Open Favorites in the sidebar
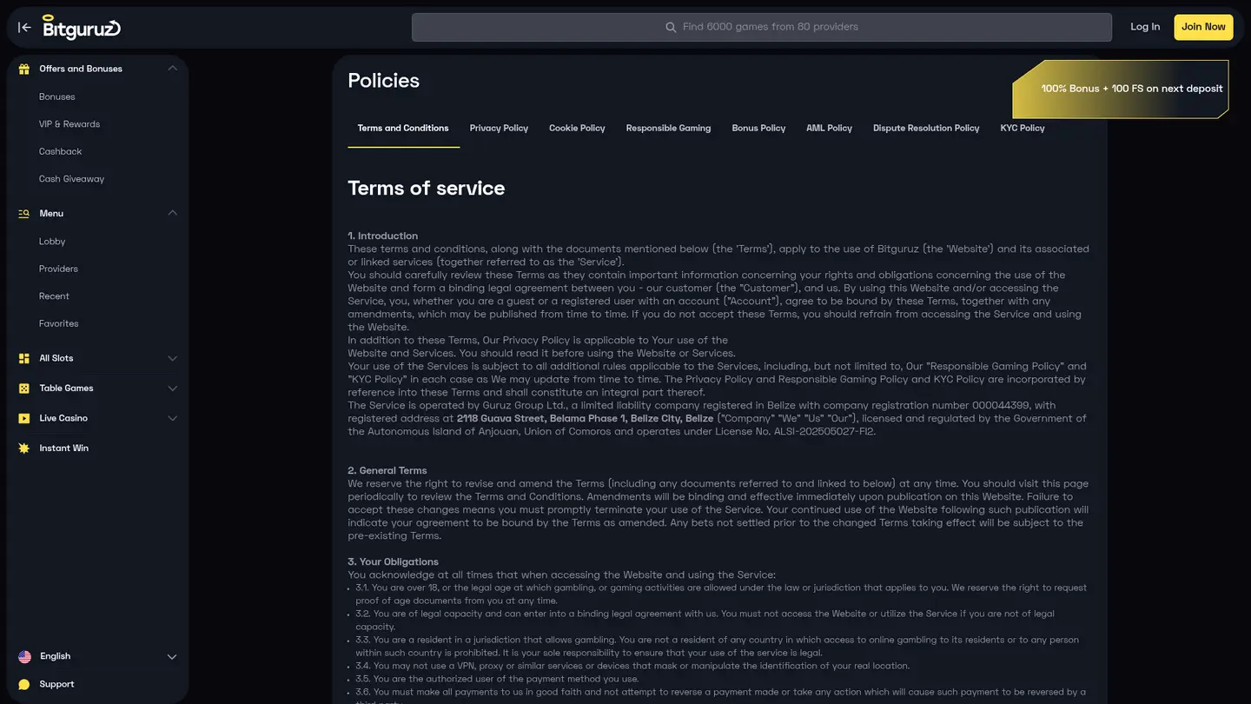The image size is (1251, 704). coord(59,324)
